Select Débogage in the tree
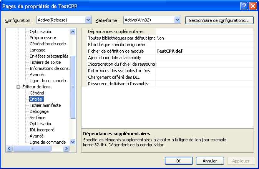The width and height of the screenshot is (259, 169). pyautogui.click(x=39, y=111)
